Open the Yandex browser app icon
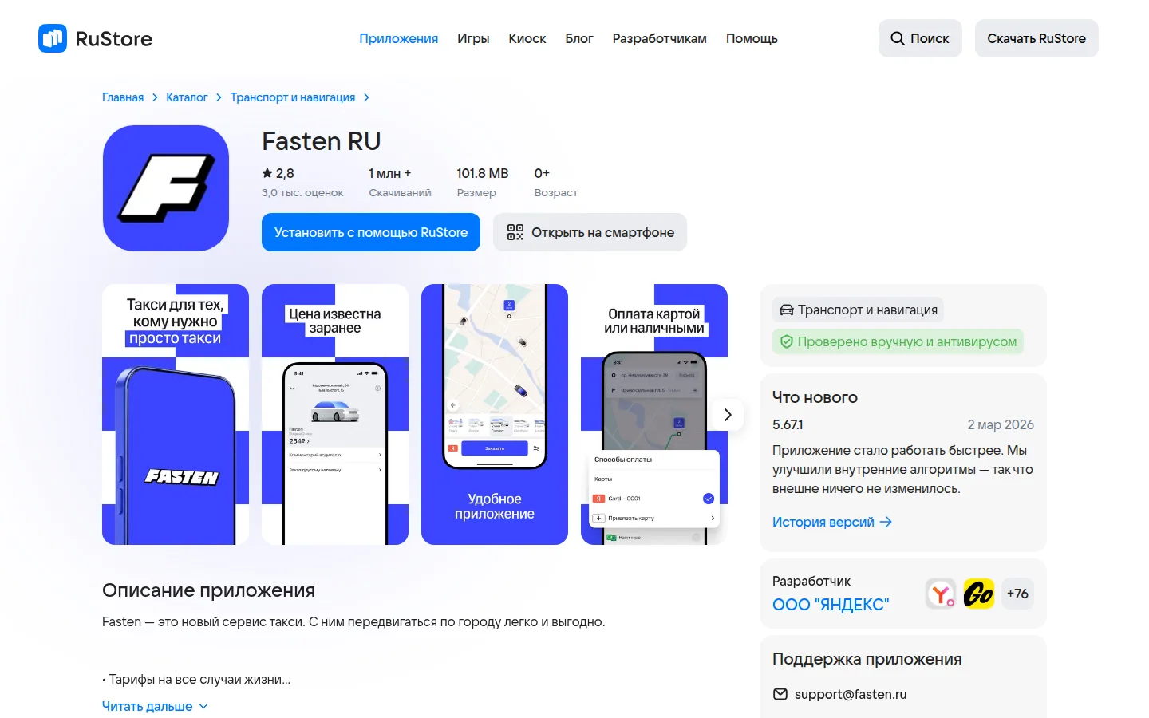1149x718 pixels. coord(941,594)
